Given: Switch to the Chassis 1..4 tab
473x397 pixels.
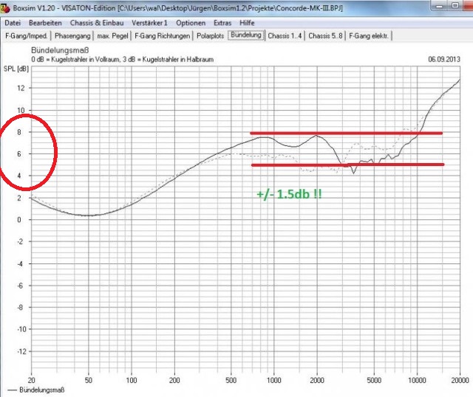Looking at the screenshot, I should point(285,36).
